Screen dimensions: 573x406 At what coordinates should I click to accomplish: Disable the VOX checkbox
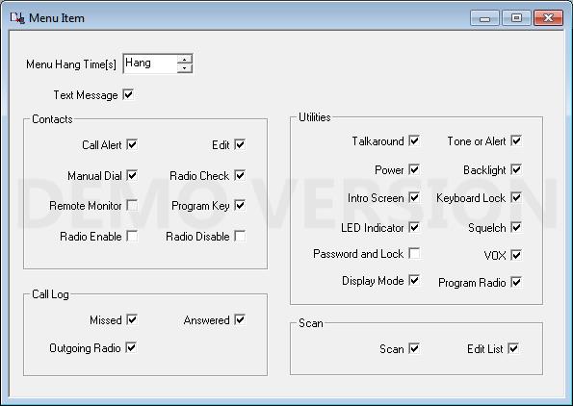516,255
